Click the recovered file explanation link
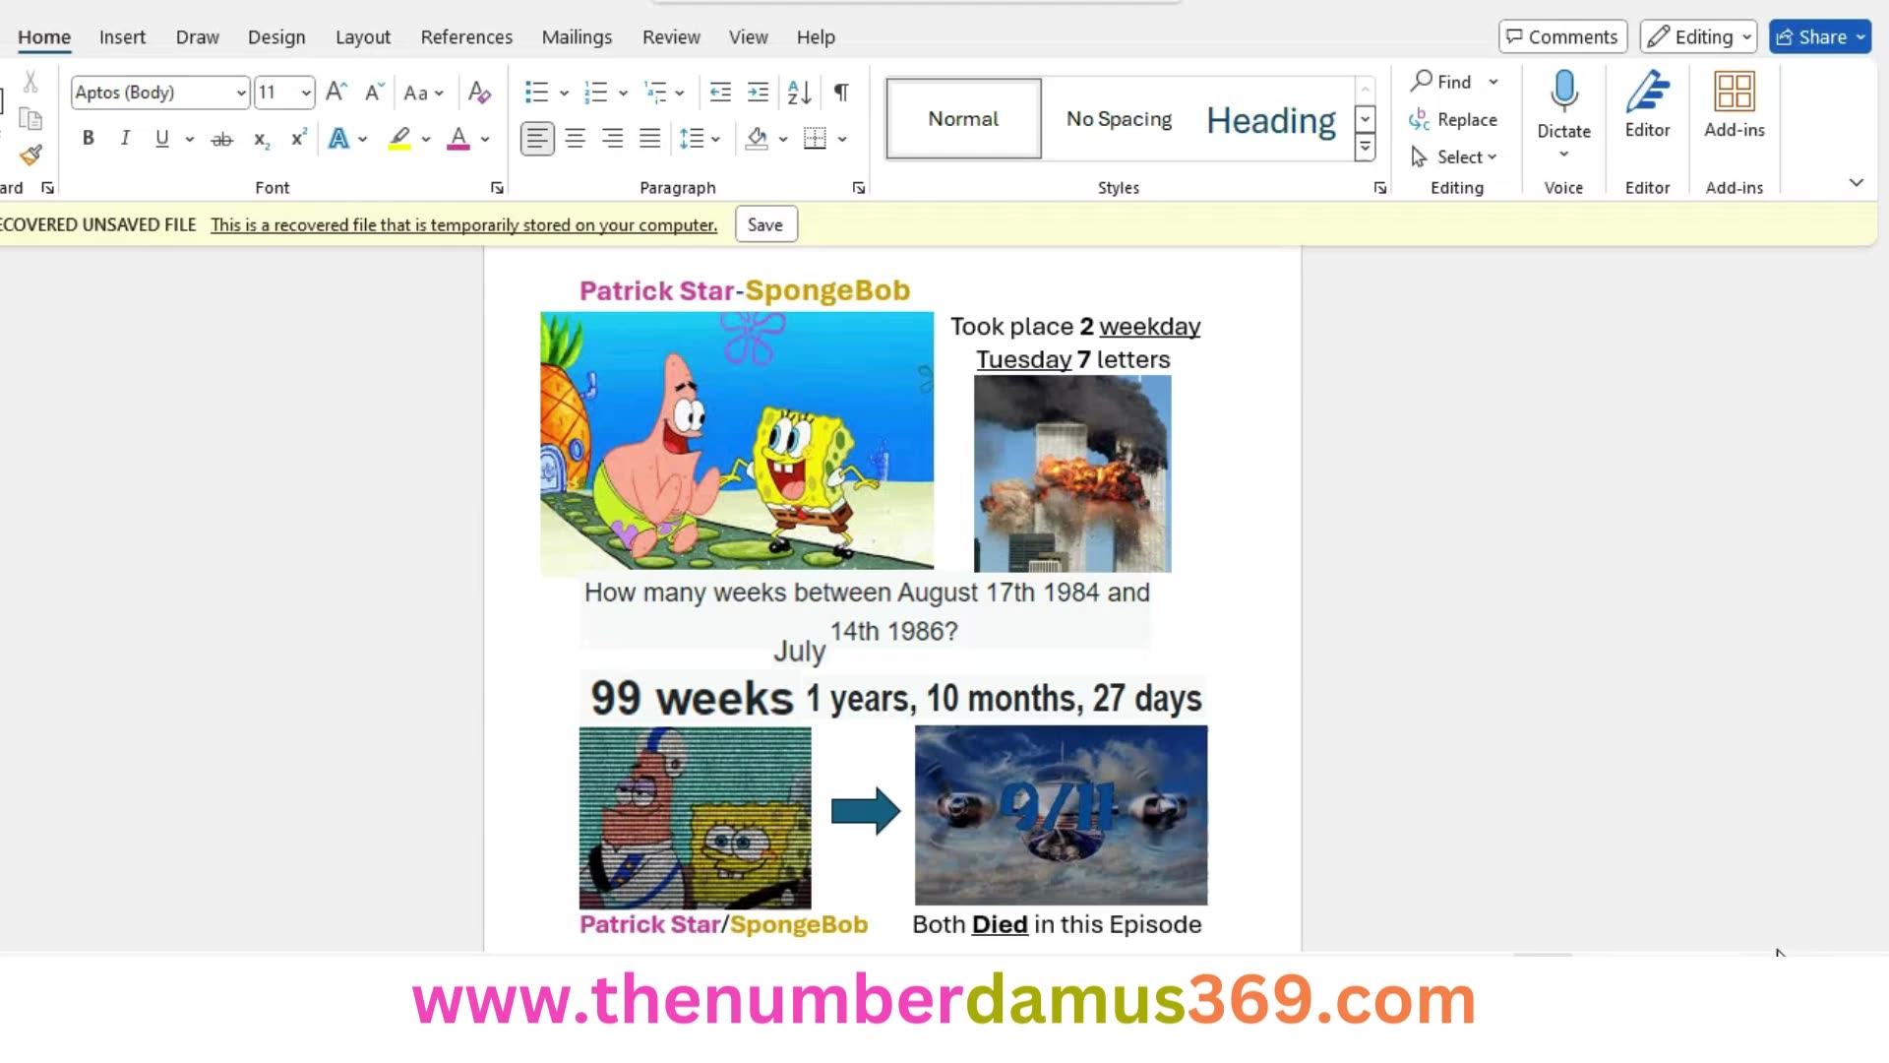Image resolution: width=1889 pixels, height=1063 pixels. click(x=463, y=224)
